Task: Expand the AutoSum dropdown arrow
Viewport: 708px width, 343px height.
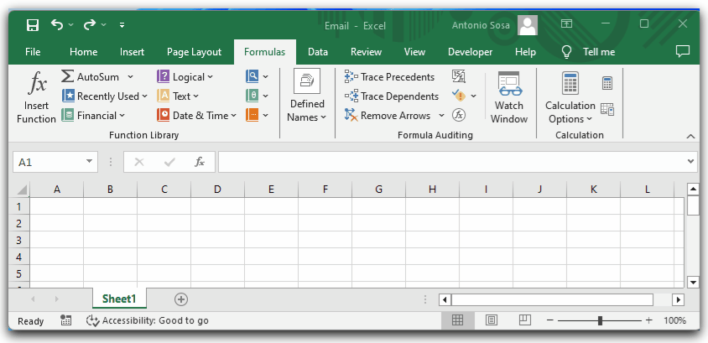Action: click(131, 76)
